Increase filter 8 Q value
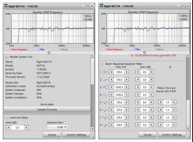This screenshot has height=142, width=193. [x=174, y=125]
